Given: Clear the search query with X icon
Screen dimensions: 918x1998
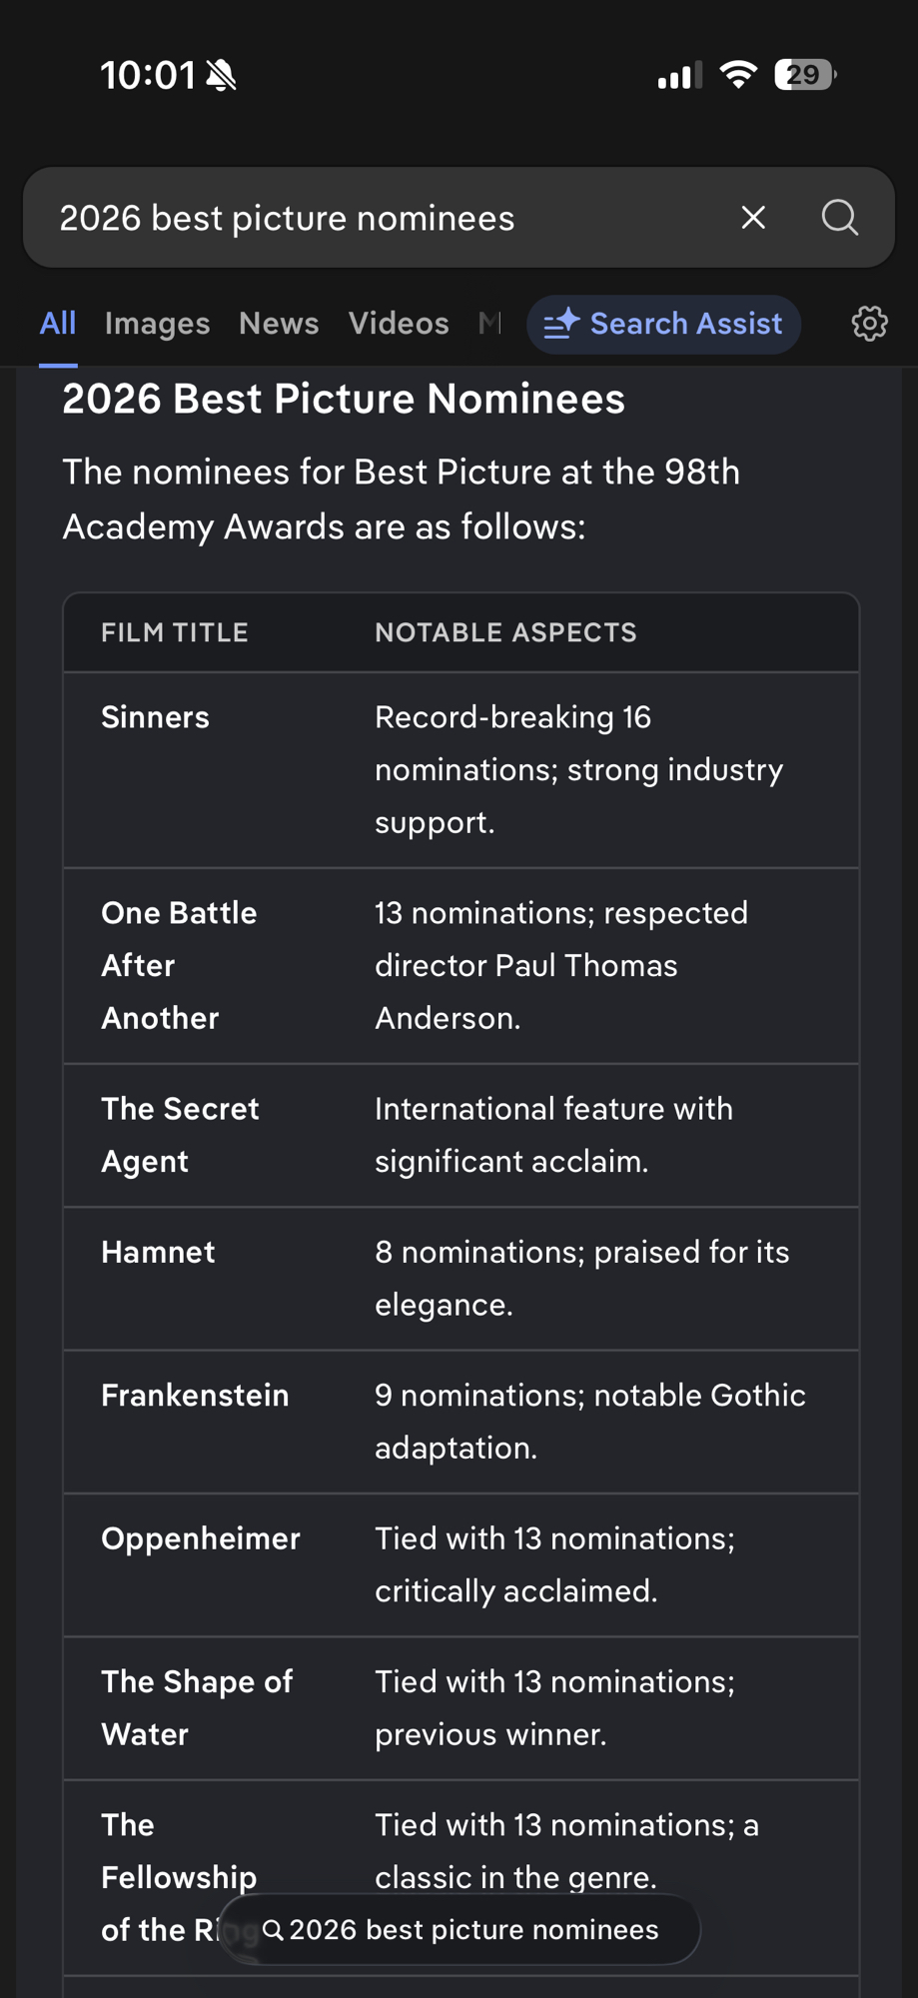Looking at the screenshot, I should click(x=753, y=218).
